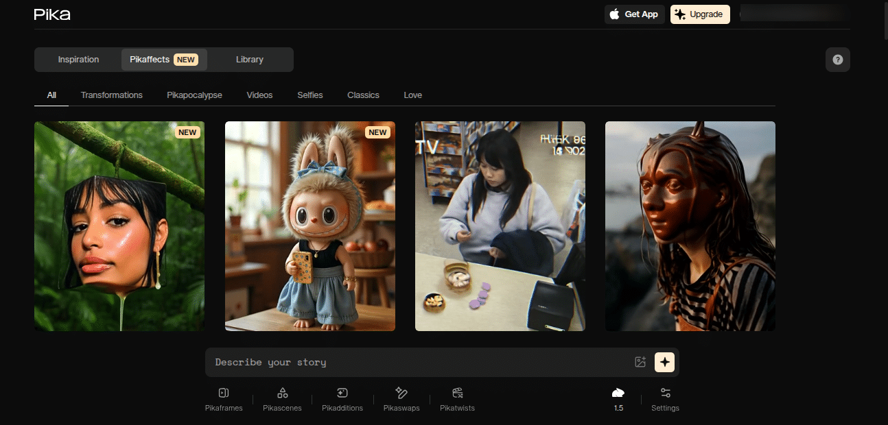Expand the 1.5 model version selector

tap(618, 399)
